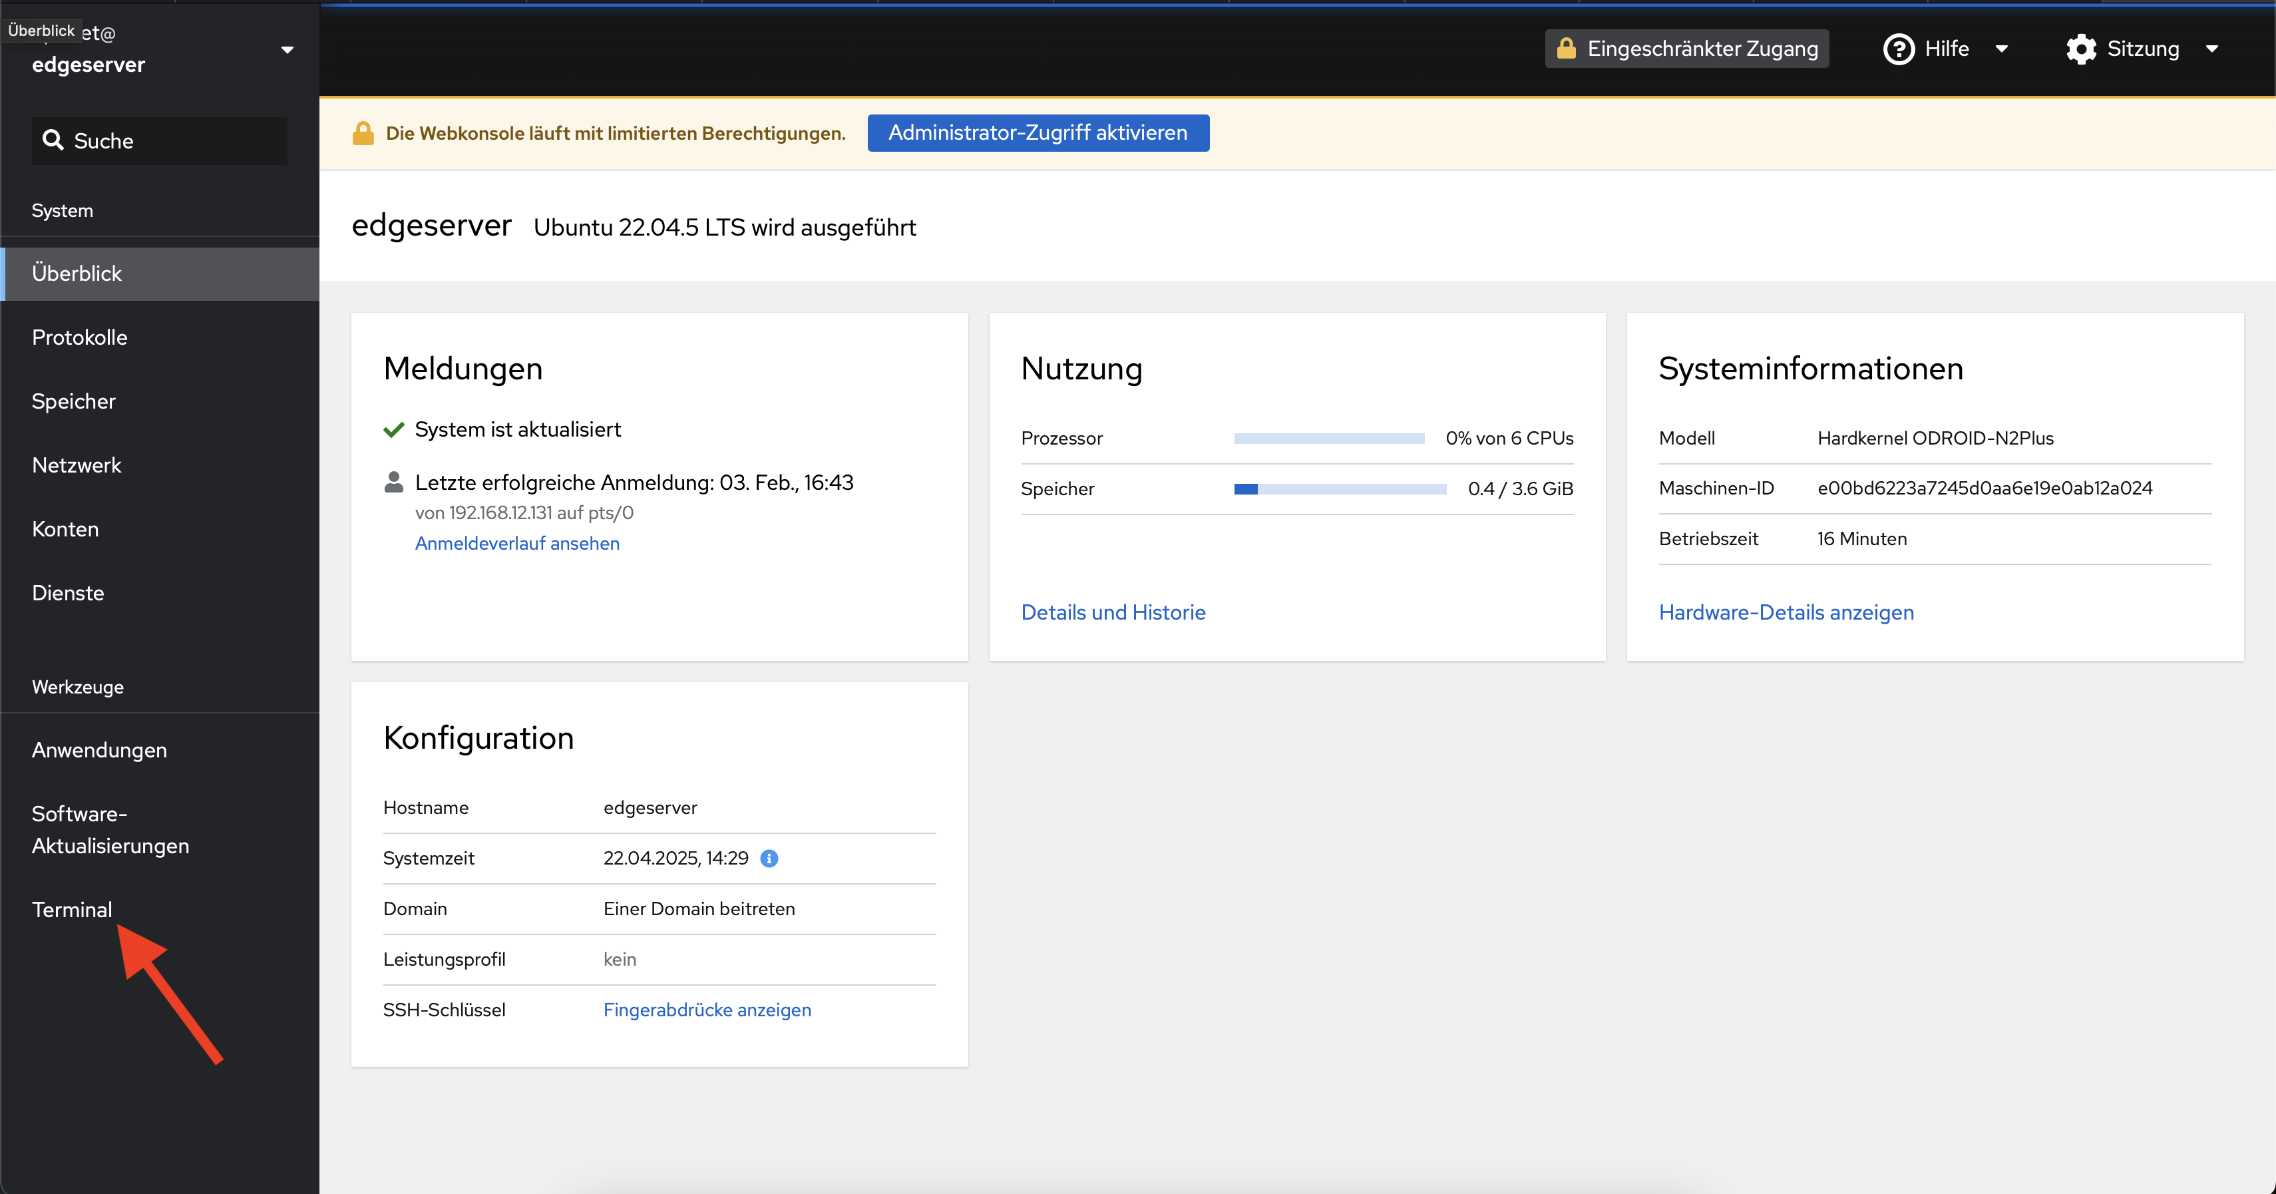Click the Hardkernel ODROID-N2Plus model text
Image resolution: width=2276 pixels, height=1194 pixels.
[1935, 439]
